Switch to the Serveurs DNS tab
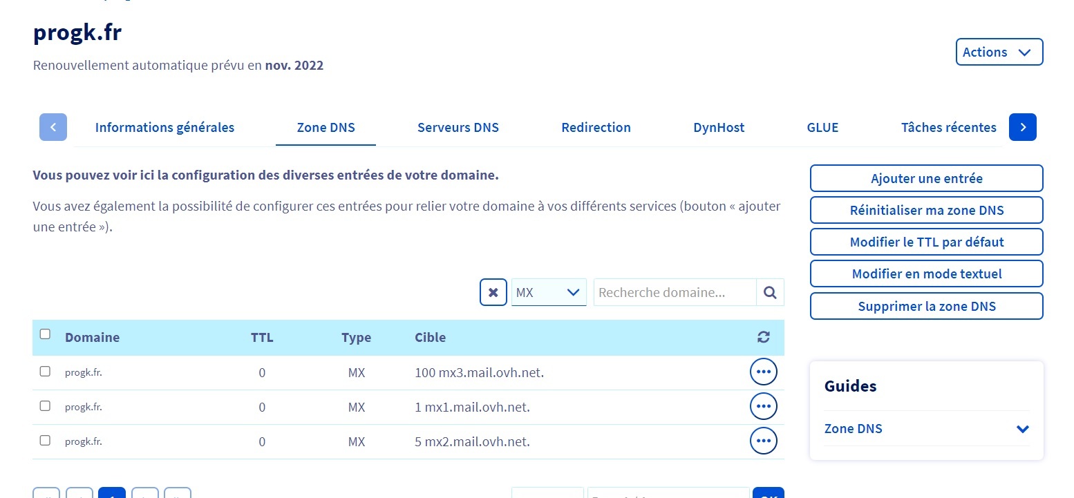 coord(458,127)
